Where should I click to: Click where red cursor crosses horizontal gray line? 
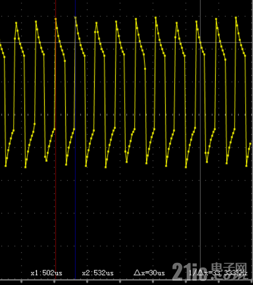click(56, 43)
